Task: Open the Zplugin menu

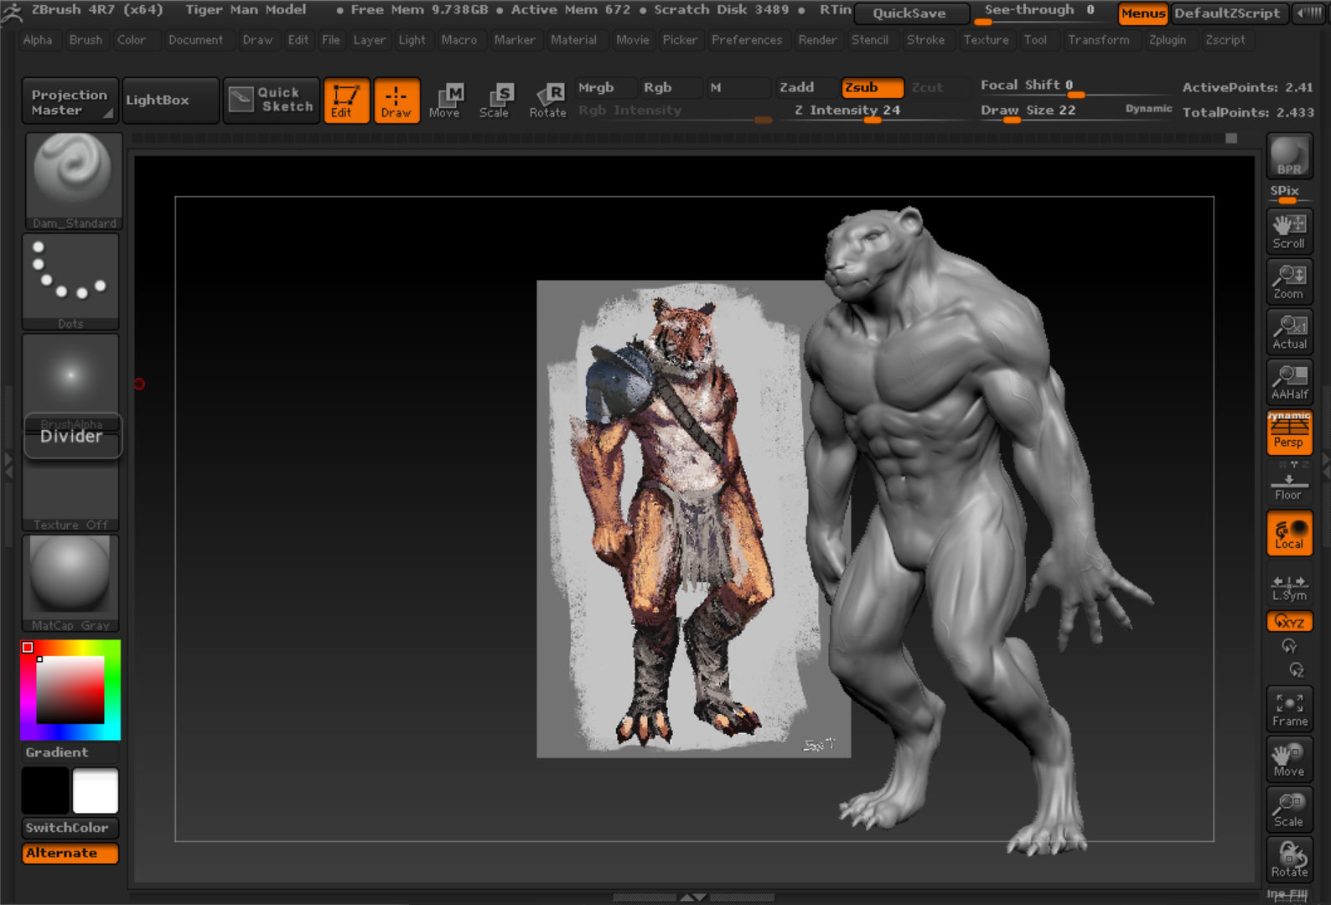Action: pyautogui.click(x=1168, y=39)
